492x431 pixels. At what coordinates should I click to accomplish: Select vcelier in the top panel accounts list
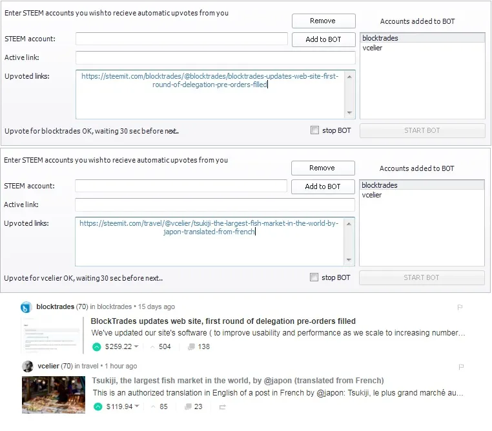coord(422,48)
